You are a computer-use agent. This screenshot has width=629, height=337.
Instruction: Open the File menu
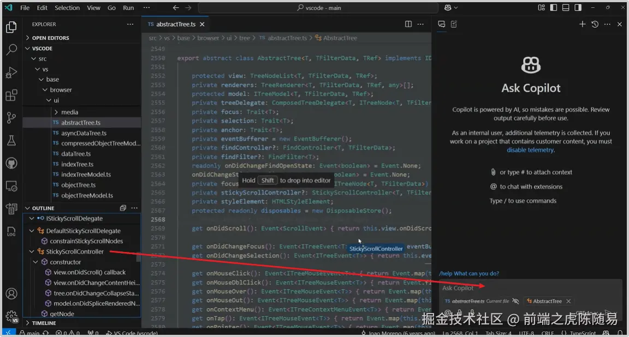pos(25,8)
